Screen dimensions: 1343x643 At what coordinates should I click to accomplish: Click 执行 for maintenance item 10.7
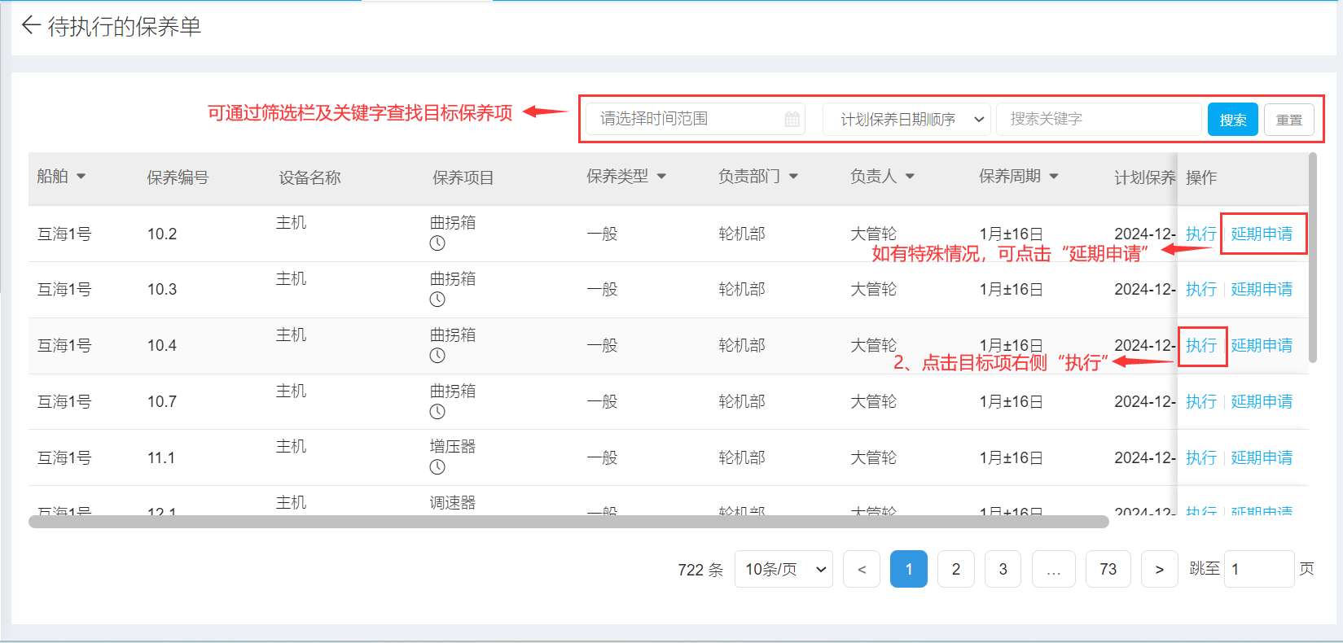click(x=1201, y=401)
